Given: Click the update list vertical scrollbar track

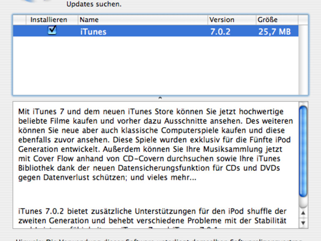Looking at the screenshot, I should pos(303,60).
